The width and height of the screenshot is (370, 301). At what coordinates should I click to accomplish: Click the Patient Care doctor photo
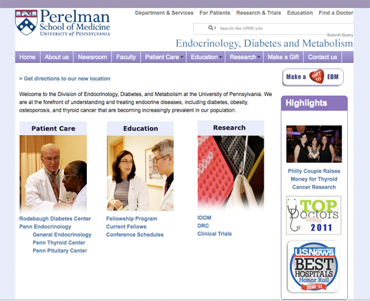point(53,173)
